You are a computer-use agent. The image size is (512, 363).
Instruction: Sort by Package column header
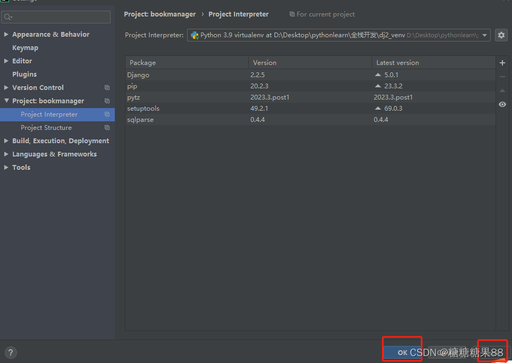187,62
